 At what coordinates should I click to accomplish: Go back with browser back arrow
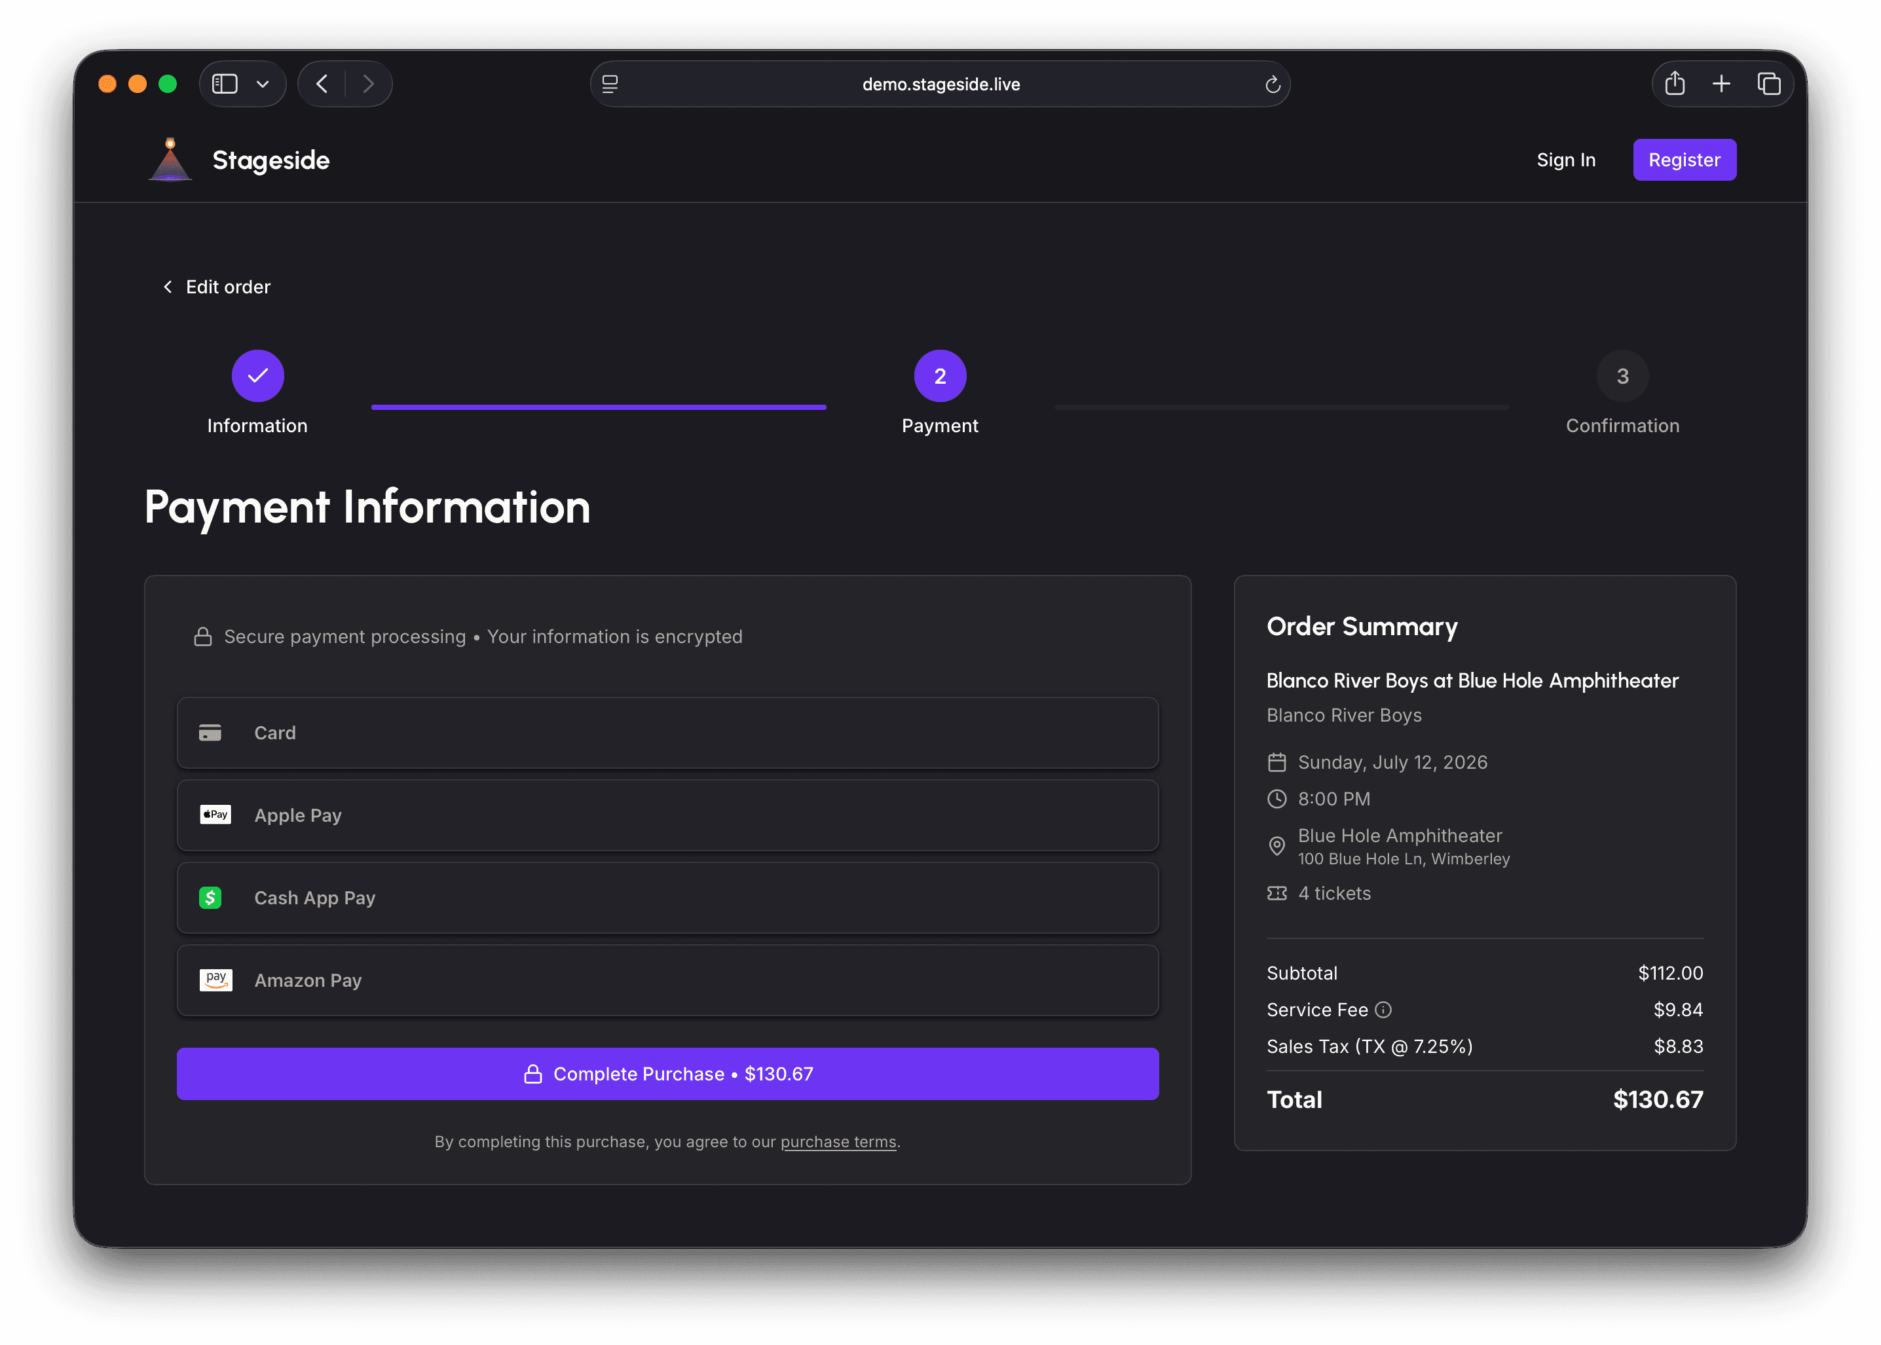point(322,84)
